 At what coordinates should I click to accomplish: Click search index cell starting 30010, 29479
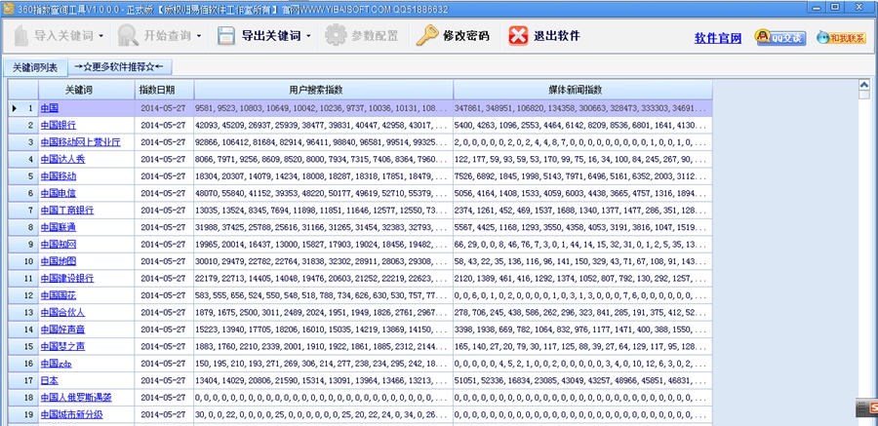pos(324,261)
